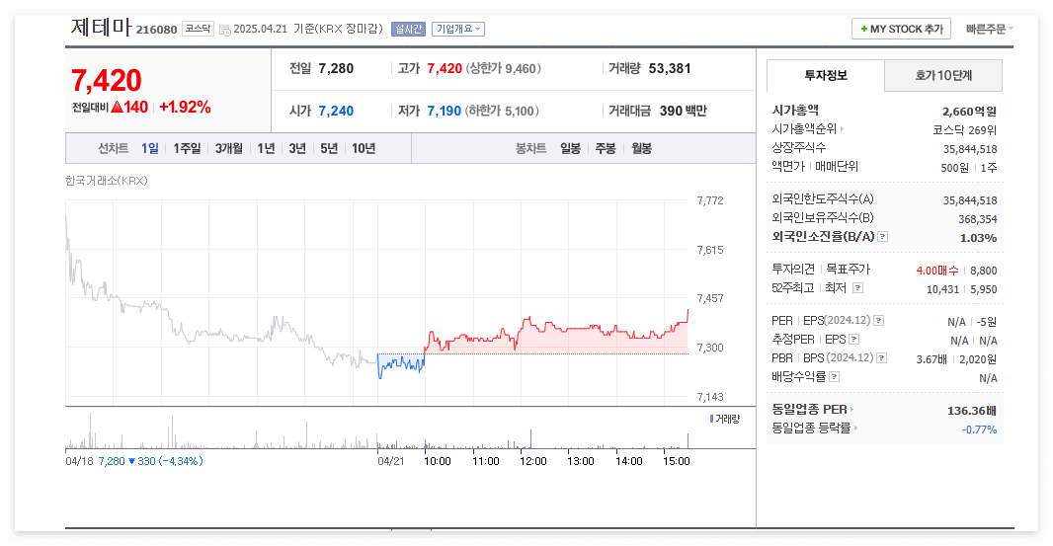
Task: Click the 실시간 button
Action: pos(408,29)
